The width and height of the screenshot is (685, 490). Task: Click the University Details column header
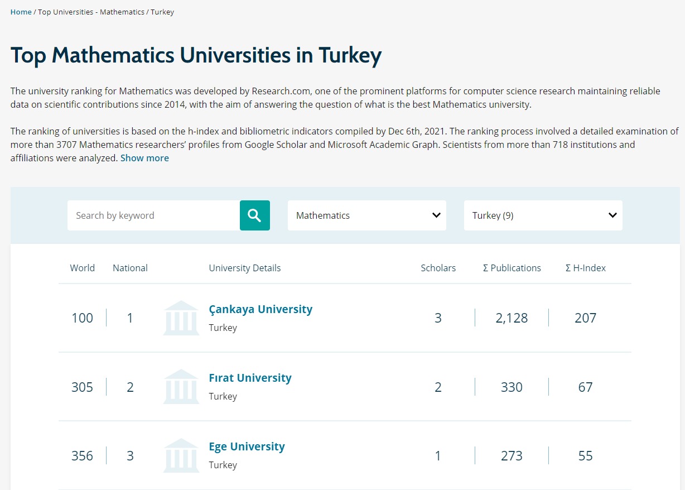click(244, 268)
